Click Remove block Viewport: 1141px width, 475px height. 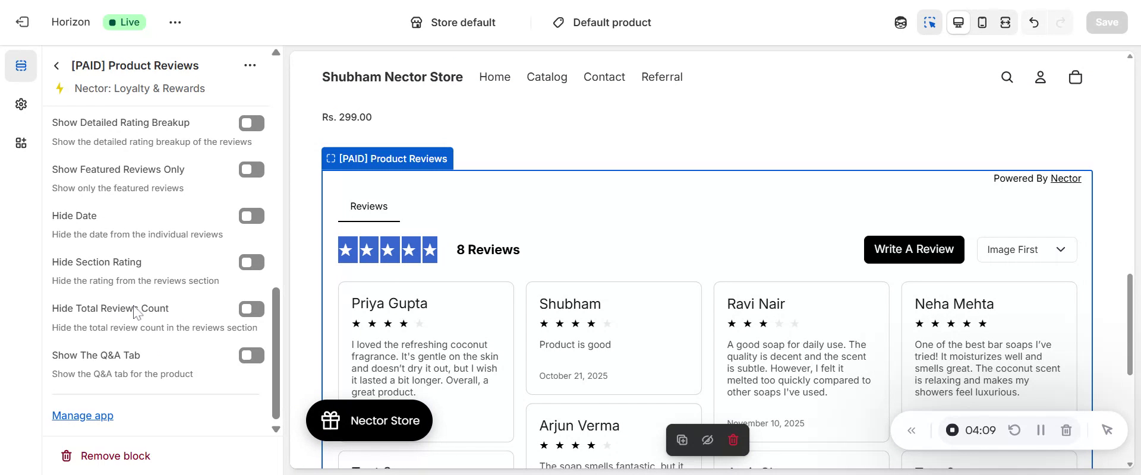coord(106,456)
